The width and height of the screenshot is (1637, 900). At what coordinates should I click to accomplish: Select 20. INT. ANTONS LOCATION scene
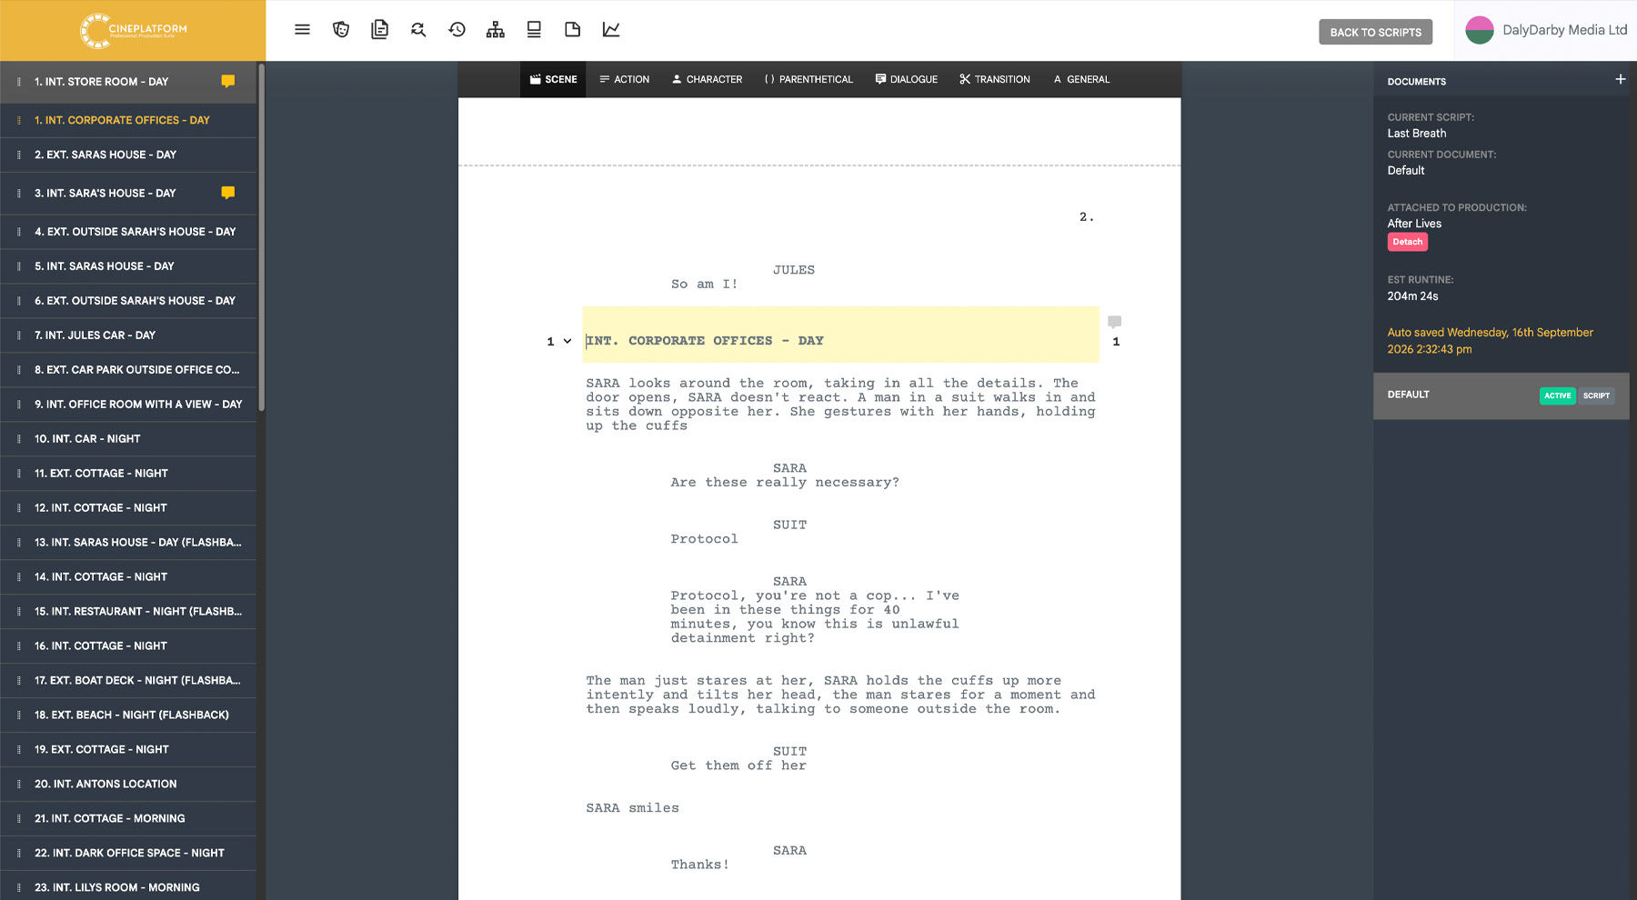128,784
